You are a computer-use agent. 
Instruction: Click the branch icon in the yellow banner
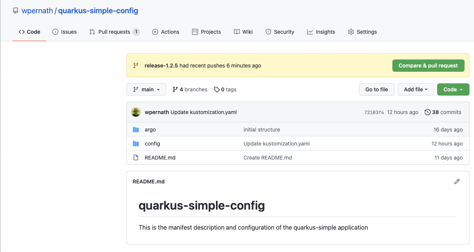136,66
